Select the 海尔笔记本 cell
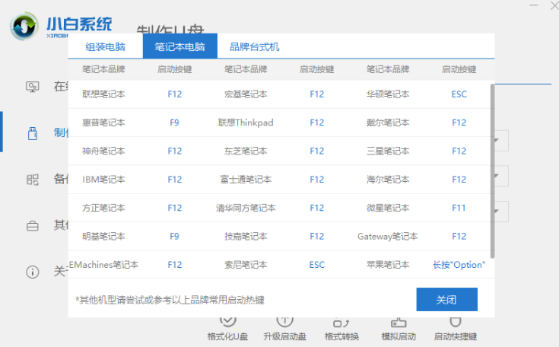This screenshot has width=559, height=347. pos(388,180)
